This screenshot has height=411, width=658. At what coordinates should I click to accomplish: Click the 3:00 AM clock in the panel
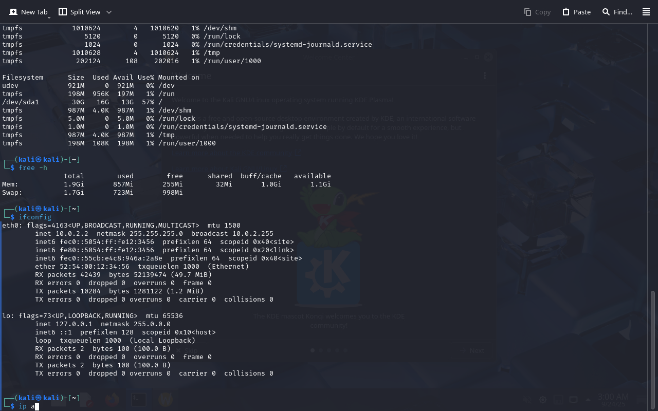(x=613, y=397)
